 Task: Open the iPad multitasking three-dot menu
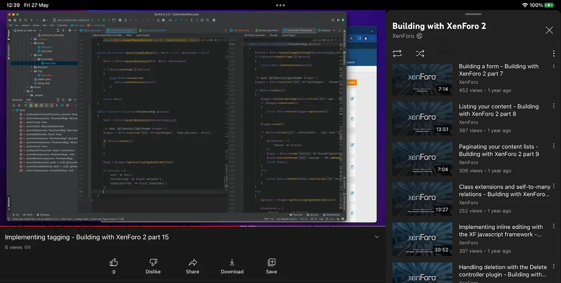coord(280,5)
